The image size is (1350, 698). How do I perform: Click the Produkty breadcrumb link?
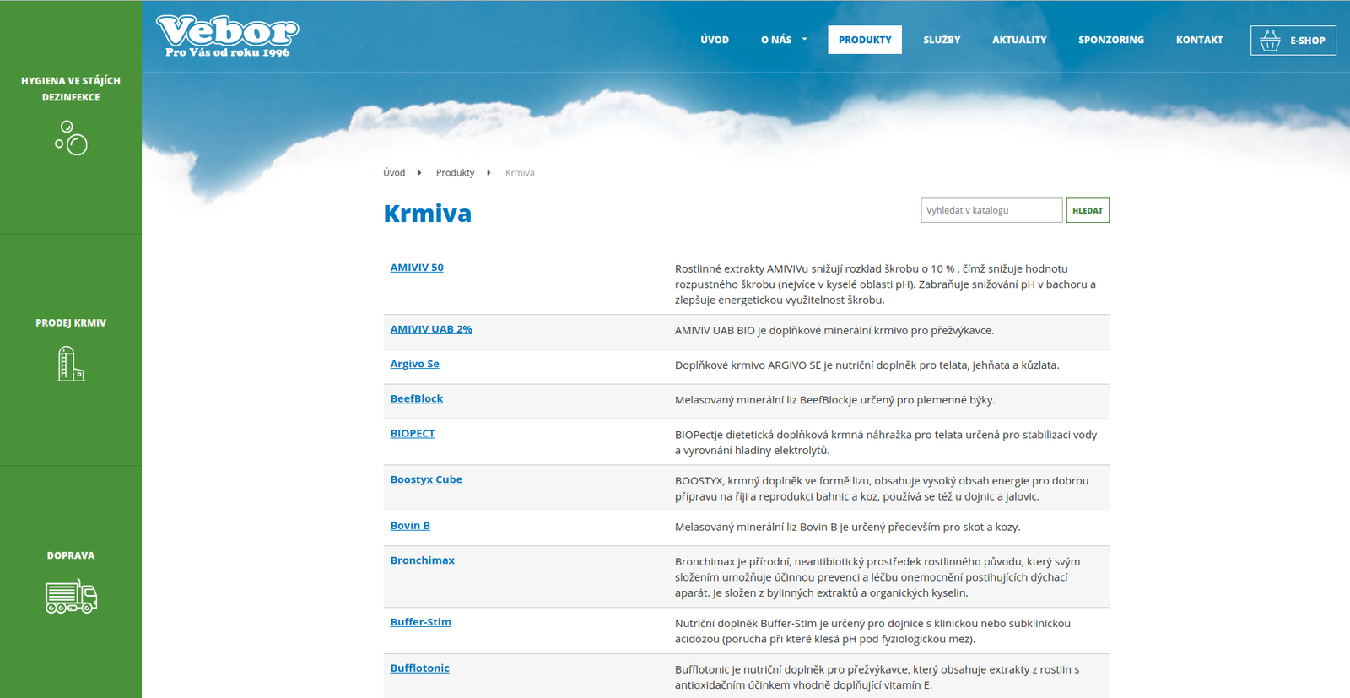coord(455,173)
